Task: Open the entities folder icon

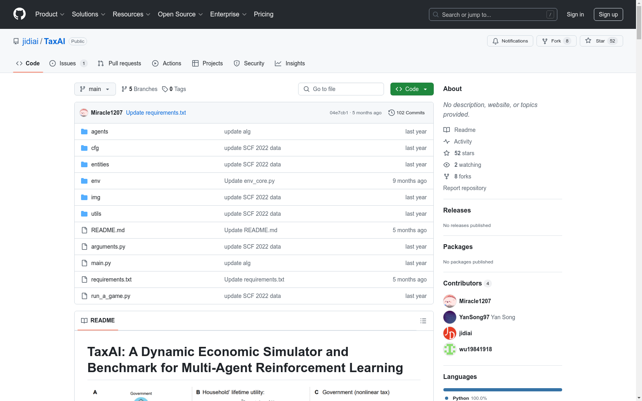Action: click(x=84, y=164)
